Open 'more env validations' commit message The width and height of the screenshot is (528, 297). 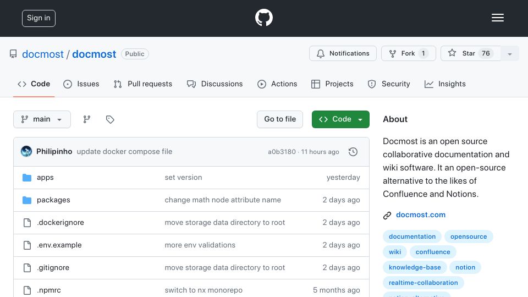pos(200,245)
